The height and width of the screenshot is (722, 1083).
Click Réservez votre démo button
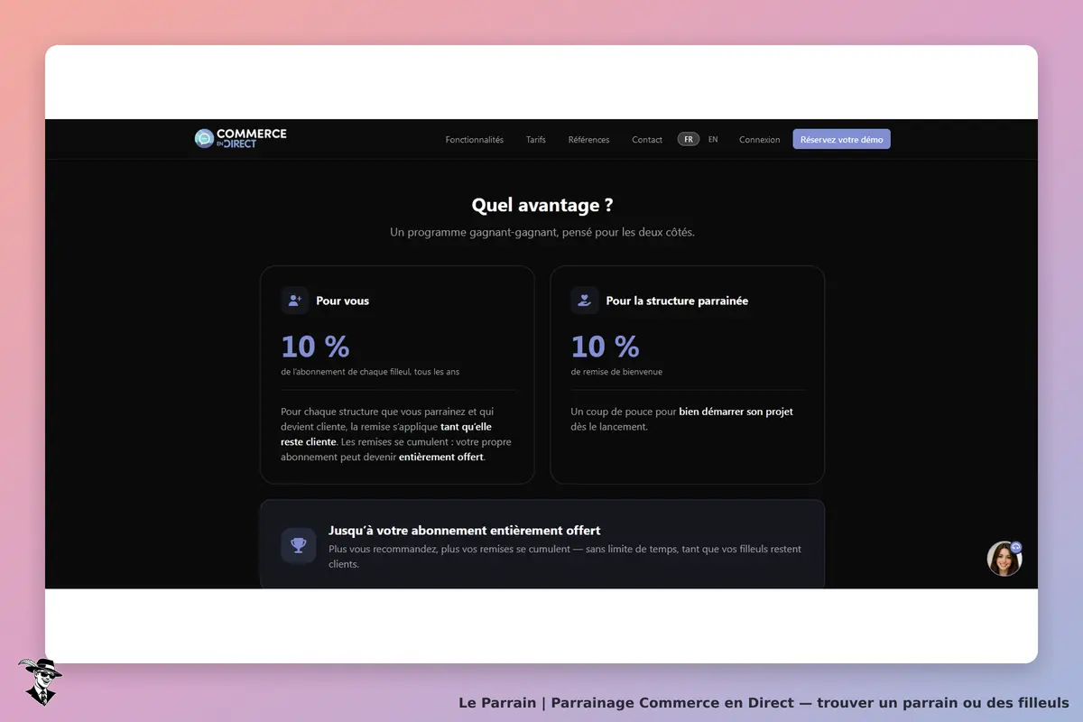[x=842, y=139]
